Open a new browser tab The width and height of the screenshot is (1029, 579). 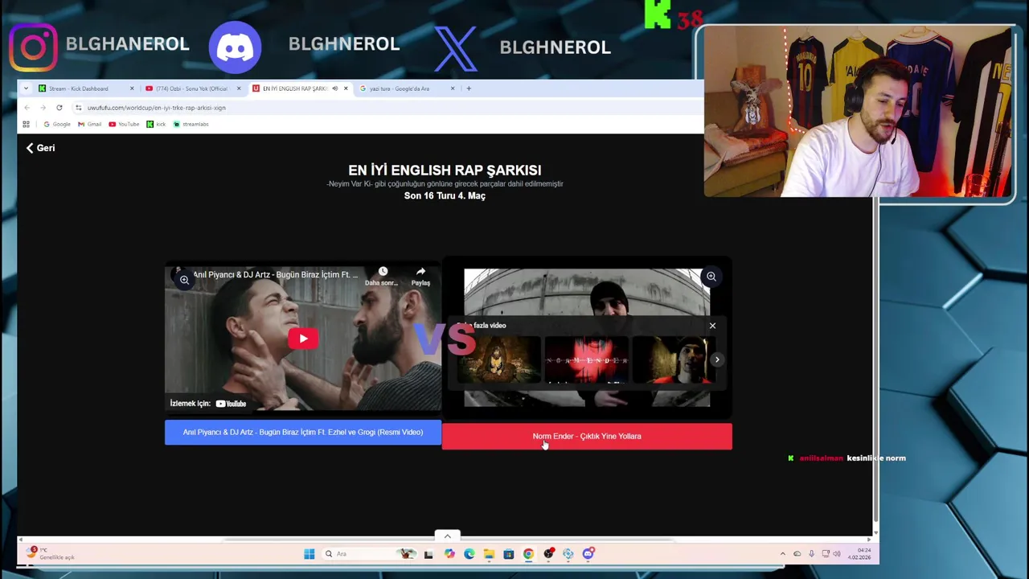(x=469, y=88)
